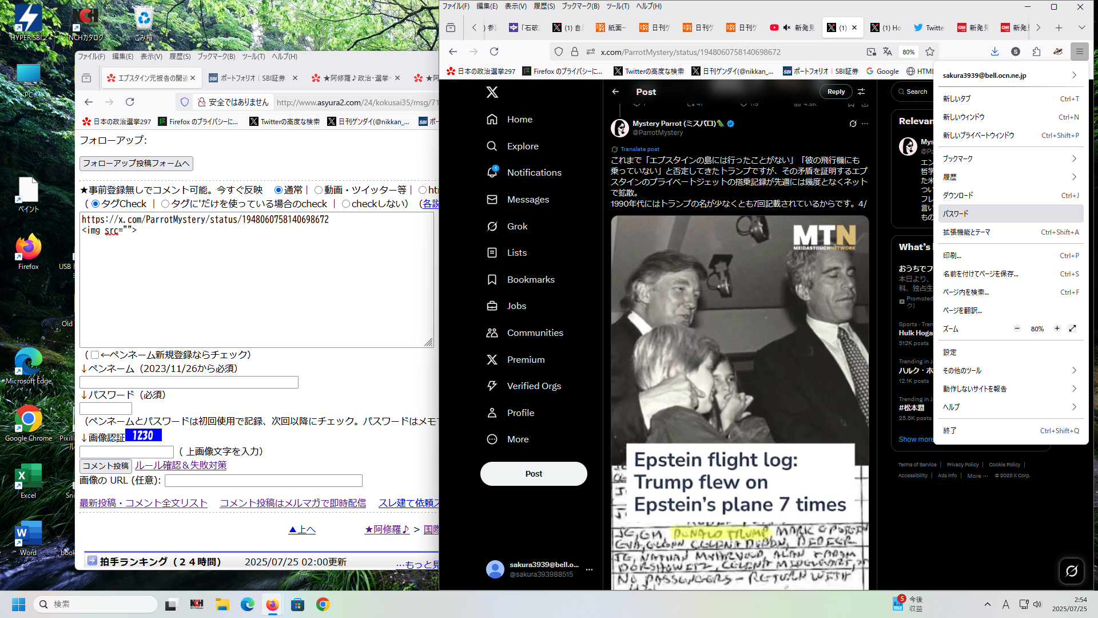Open three-dot menu on Mystery Parrot post
Screen dimensions: 1098x618
pos(865,124)
